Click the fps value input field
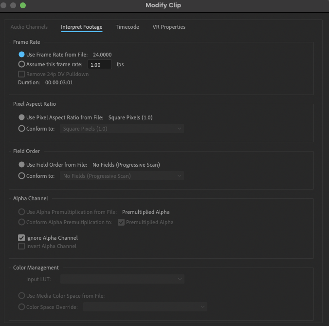The width and height of the screenshot is (329, 326). tap(100, 64)
